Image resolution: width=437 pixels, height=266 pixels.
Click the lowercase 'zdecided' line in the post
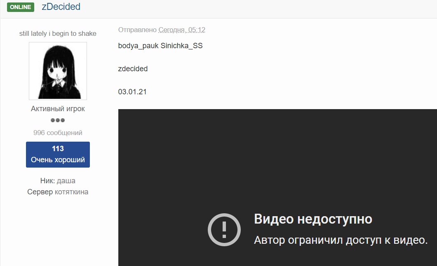coord(133,69)
